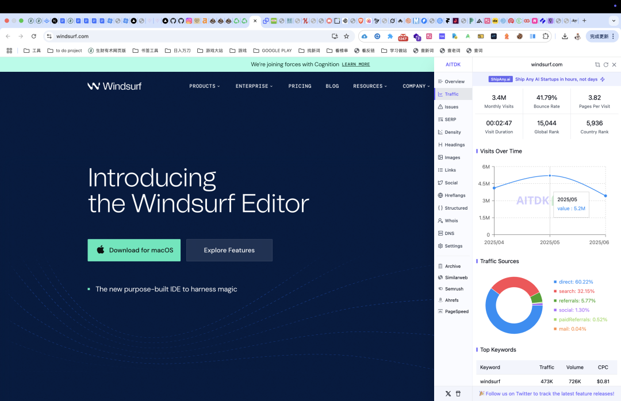Open the Pricing page
This screenshot has height=401, width=621.
point(300,86)
